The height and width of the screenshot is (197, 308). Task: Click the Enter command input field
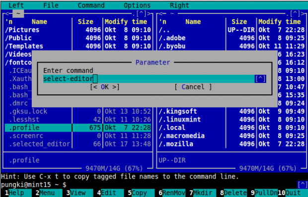149,79
